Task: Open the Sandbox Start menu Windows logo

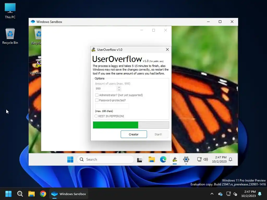Action: point(70,159)
